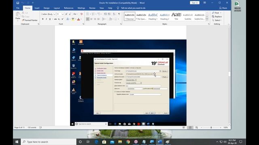259x145 pixels.
Task: Click the Find button
Action: [x=216, y=13]
